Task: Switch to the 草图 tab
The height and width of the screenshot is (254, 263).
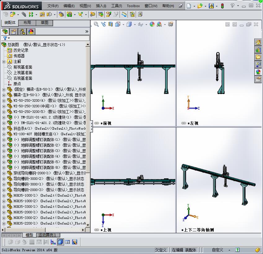Action: pos(44,23)
